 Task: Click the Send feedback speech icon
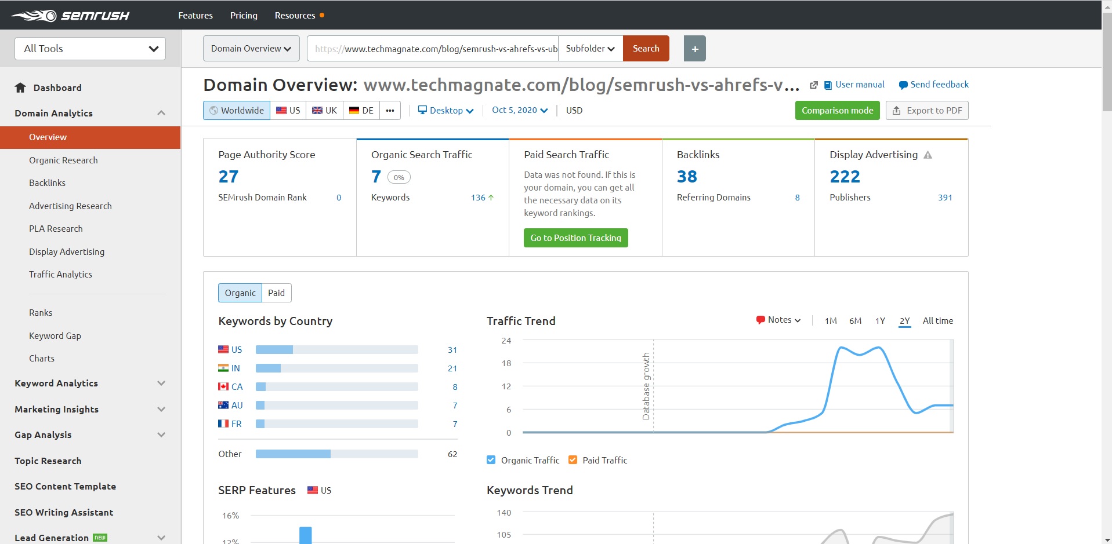pos(903,85)
